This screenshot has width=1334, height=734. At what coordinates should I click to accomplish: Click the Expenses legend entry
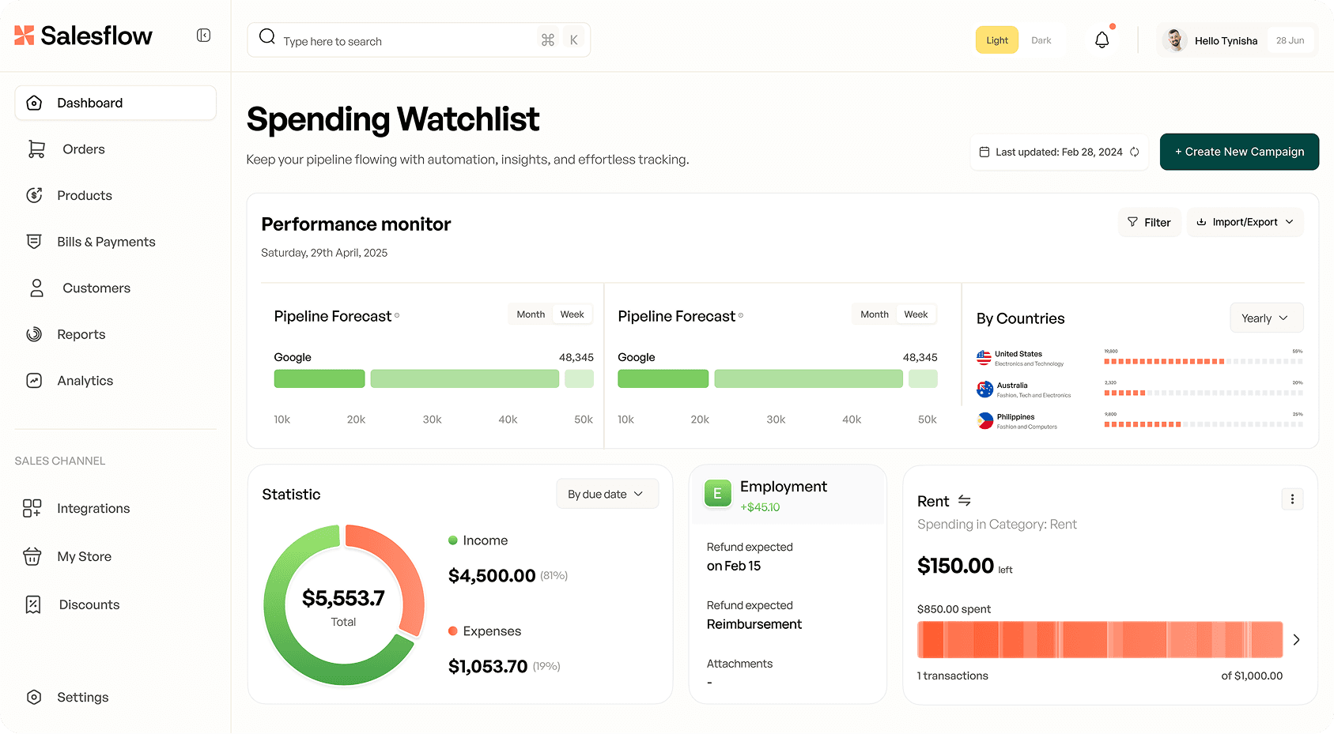(x=485, y=631)
